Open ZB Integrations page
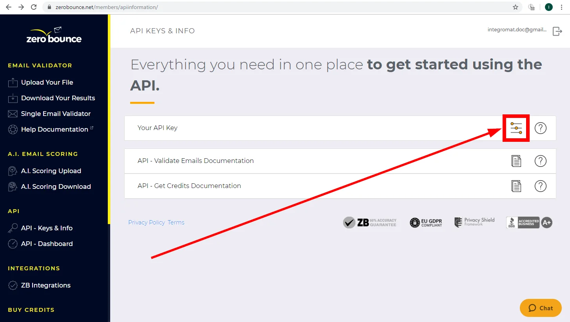570x322 pixels. pyautogui.click(x=46, y=285)
